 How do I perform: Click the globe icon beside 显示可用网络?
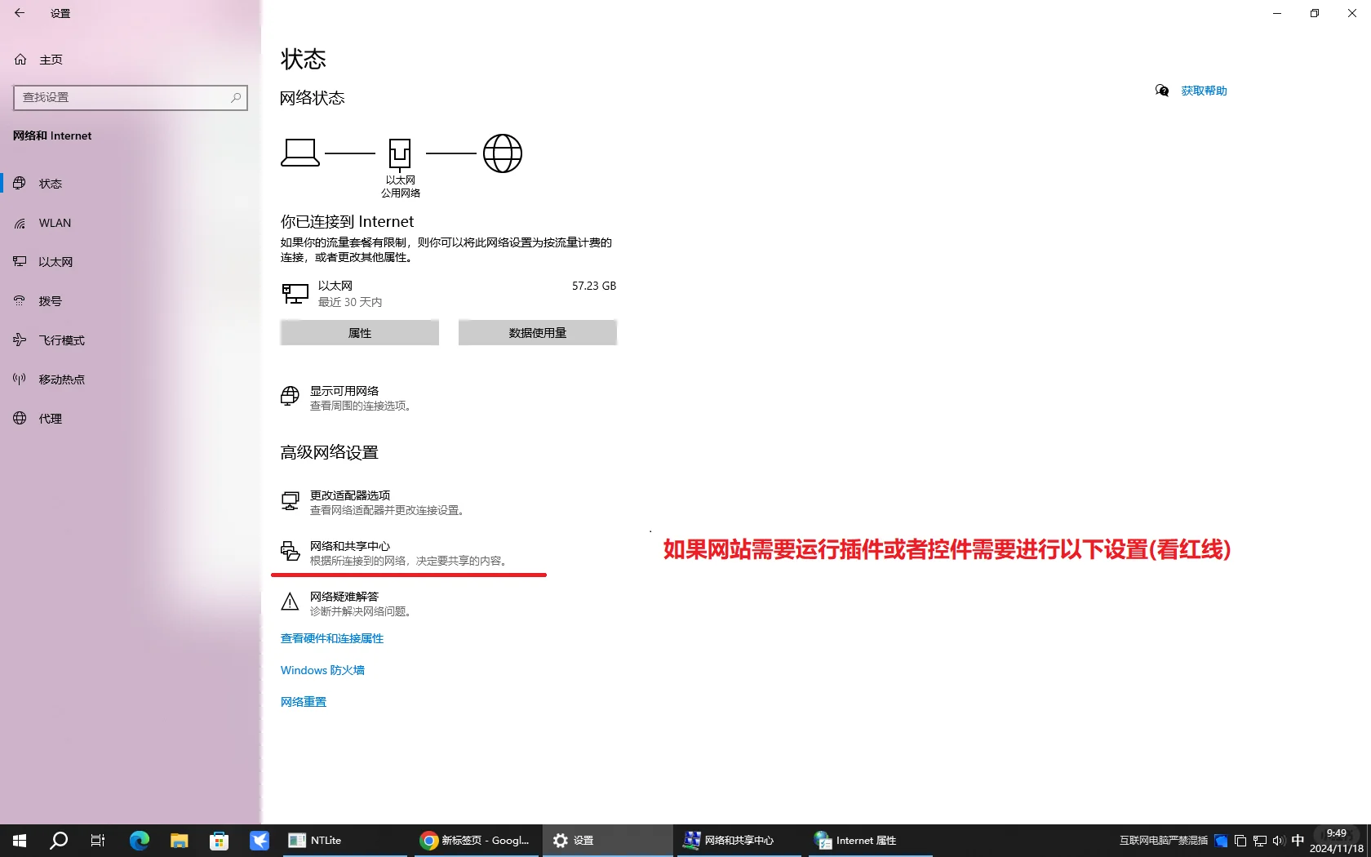pyautogui.click(x=290, y=397)
